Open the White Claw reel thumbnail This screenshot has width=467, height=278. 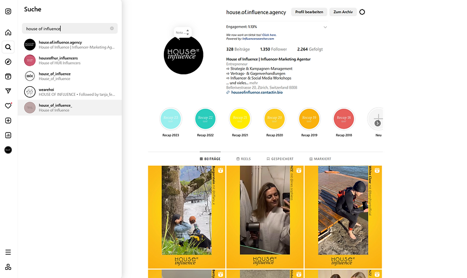click(343, 217)
